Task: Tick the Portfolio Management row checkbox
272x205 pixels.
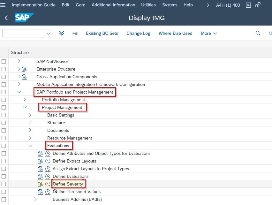Action: coord(4,100)
